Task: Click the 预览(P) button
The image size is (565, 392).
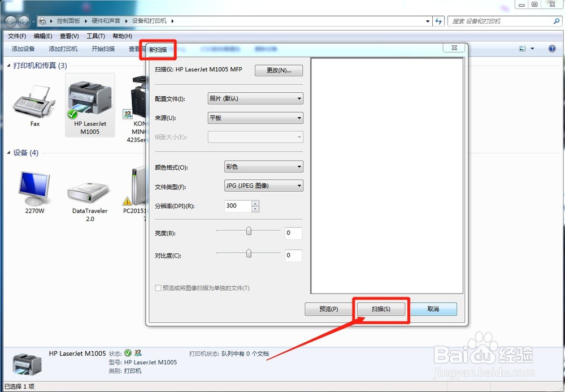Action: pos(329,309)
